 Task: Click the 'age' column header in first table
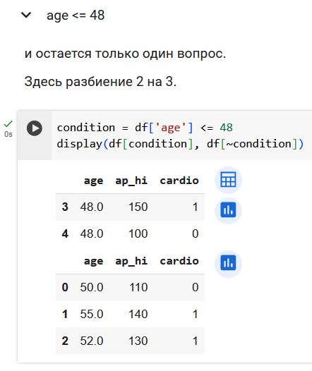point(93,181)
